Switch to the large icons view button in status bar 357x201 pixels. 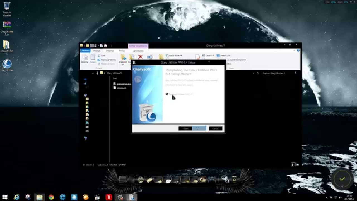click(x=298, y=165)
